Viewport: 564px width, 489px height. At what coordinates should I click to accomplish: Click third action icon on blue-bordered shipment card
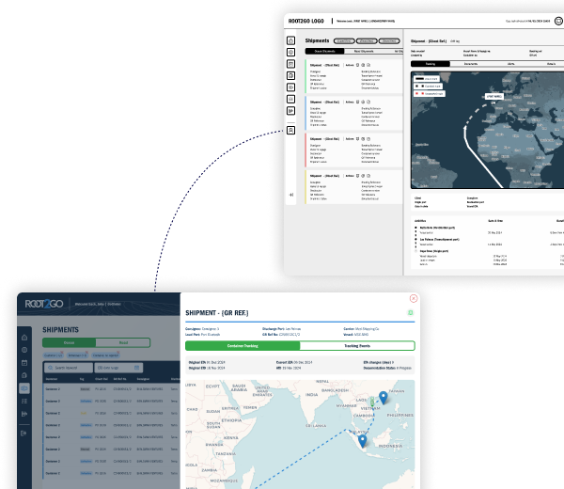[x=368, y=103]
